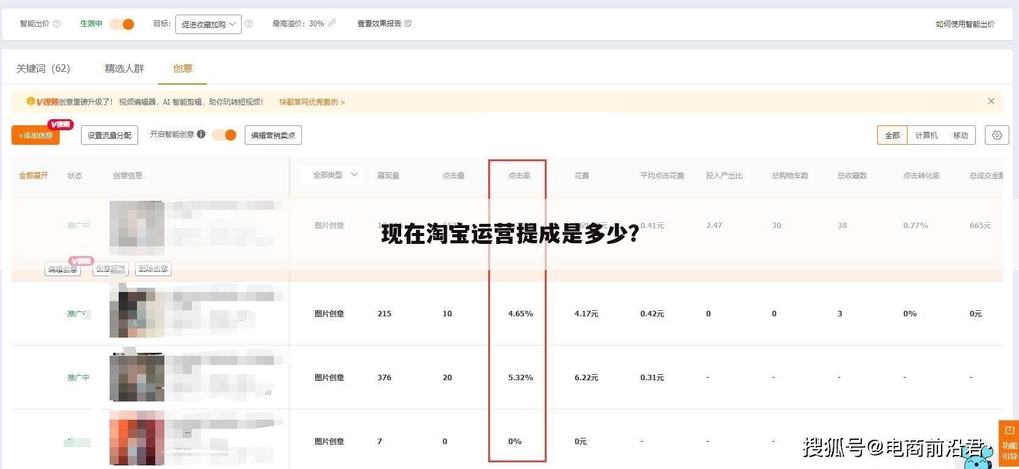
Task: Click info icon next to 开启智能创意
Action: click(x=201, y=134)
